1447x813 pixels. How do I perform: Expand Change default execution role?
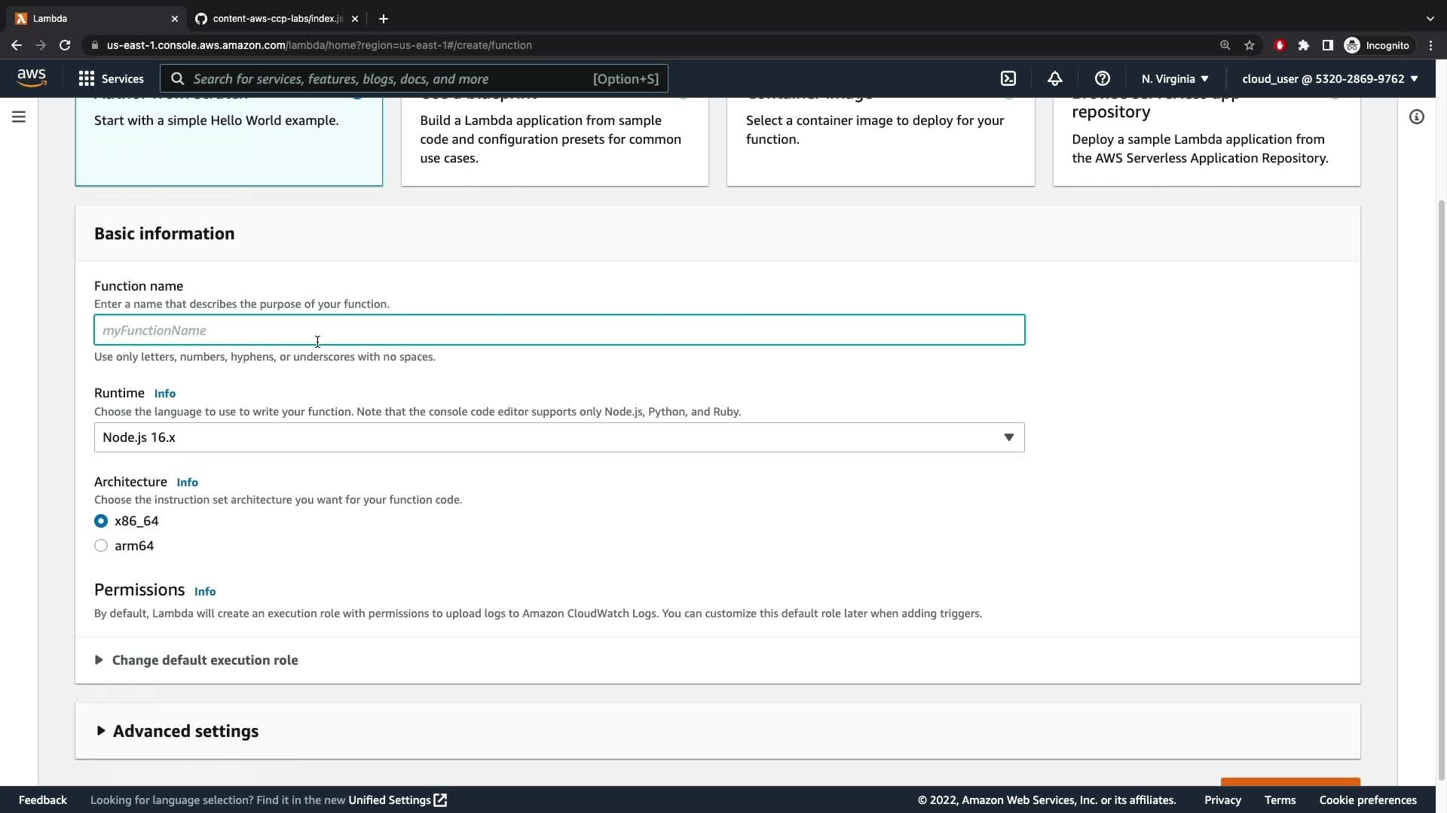(203, 660)
